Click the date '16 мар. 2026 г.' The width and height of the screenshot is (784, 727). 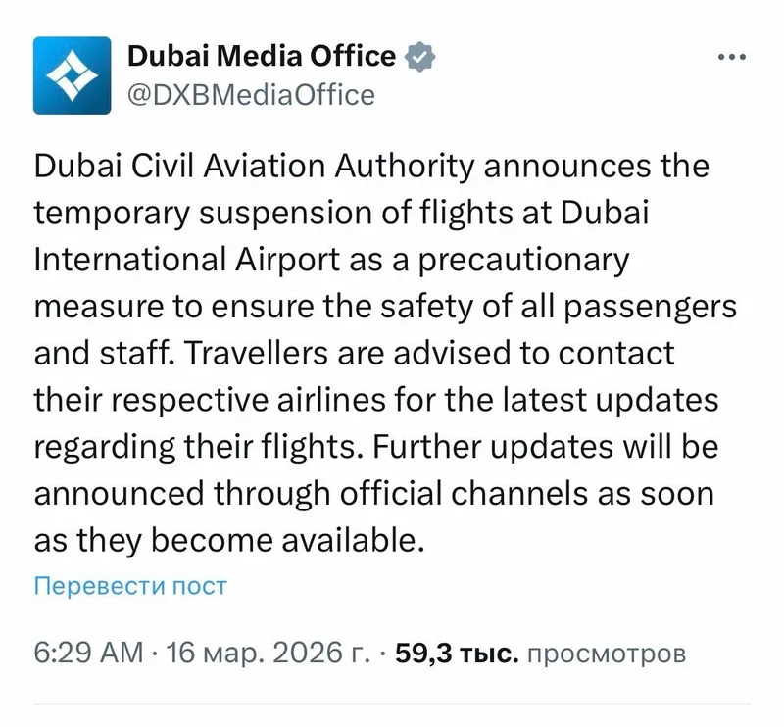(264, 653)
